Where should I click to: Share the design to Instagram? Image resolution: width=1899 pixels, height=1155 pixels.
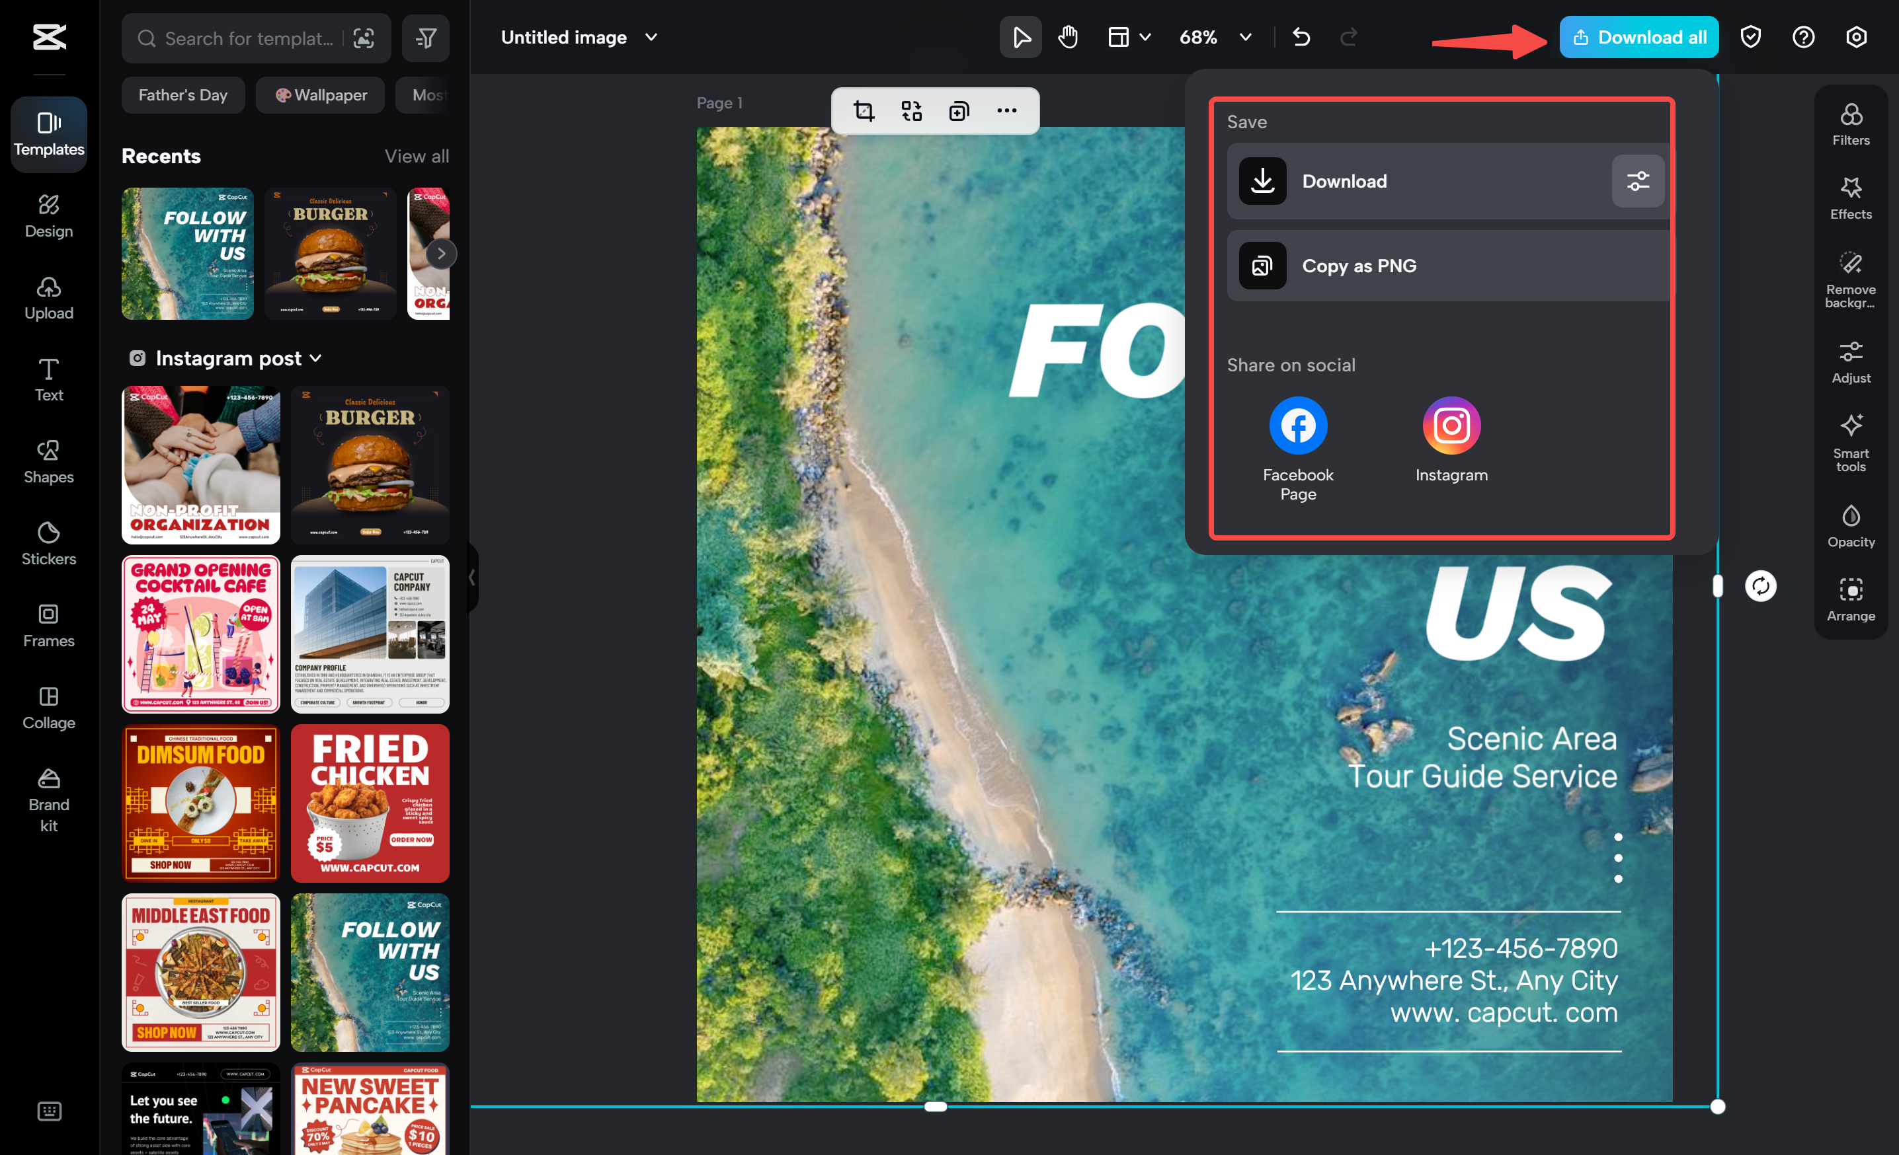(1451, 425)
